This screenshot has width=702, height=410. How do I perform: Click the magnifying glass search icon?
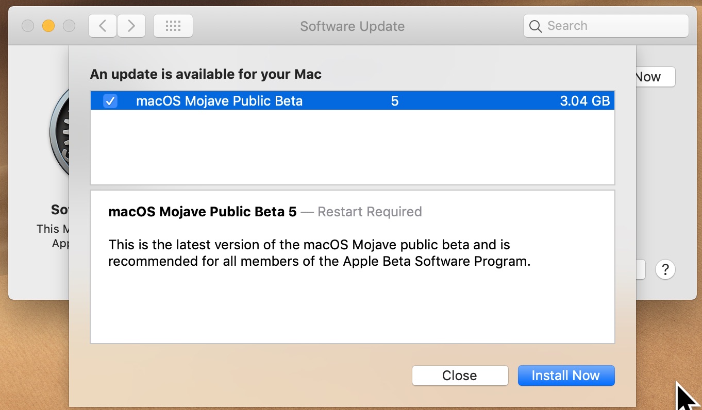click(x=536, y=26)
